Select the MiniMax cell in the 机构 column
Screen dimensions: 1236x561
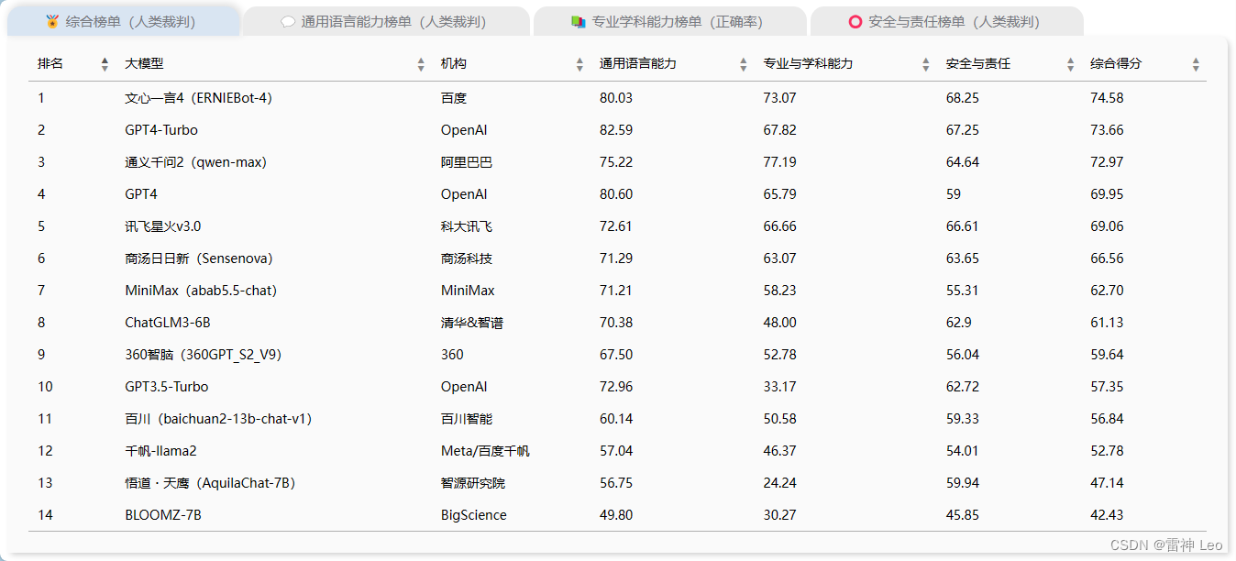pos(468,291)
